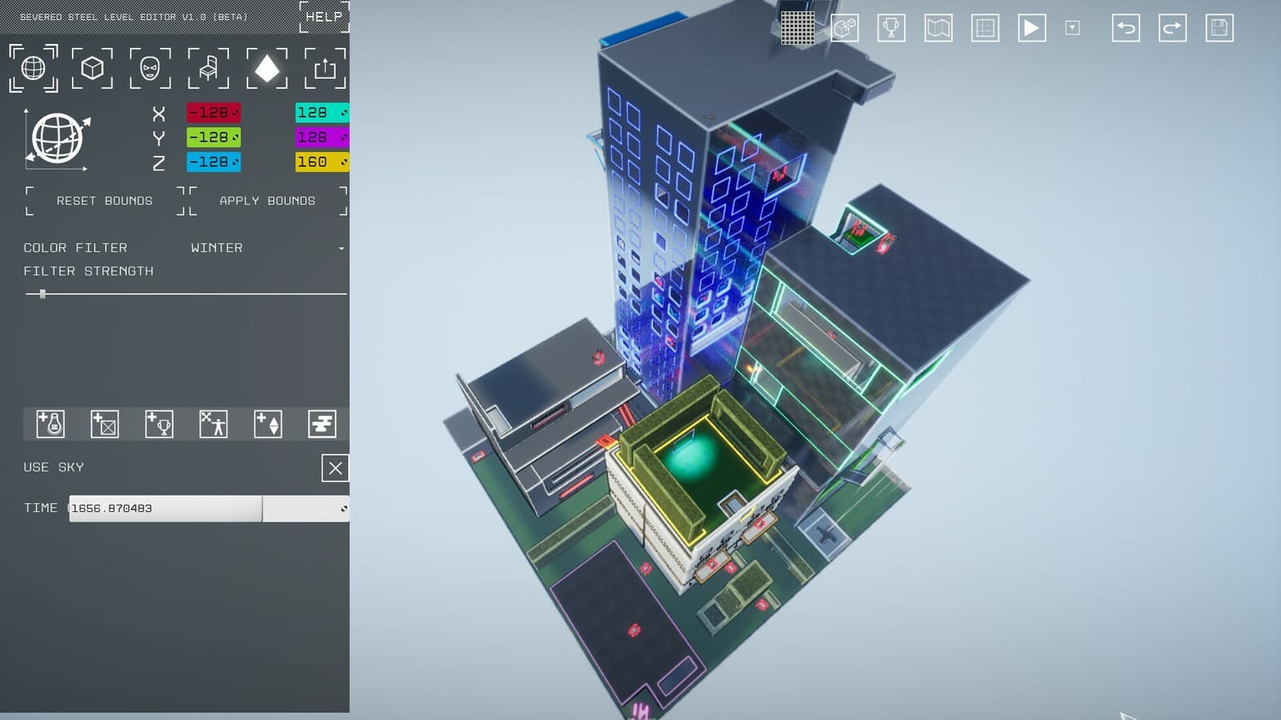The width and height of the screenshot is (1281, 720).
Task: Click the stacked platforms icon
Action: pos(323,424)
